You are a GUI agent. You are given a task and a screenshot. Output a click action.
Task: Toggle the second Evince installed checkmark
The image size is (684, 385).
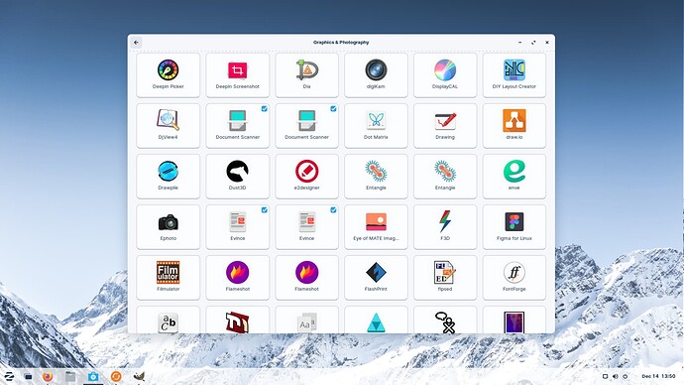click(333, 210)
